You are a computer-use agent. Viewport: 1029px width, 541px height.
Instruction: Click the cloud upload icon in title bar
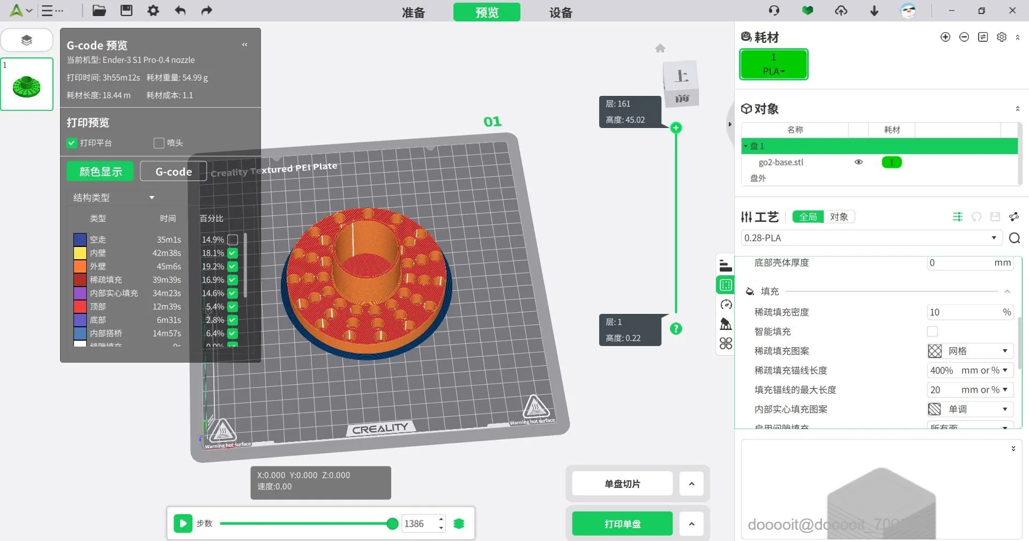coord(841,11)
